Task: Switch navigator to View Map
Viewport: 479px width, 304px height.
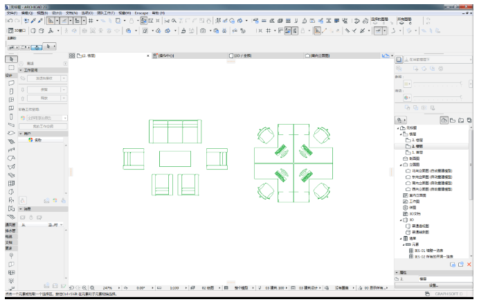Action: (453, 120)
